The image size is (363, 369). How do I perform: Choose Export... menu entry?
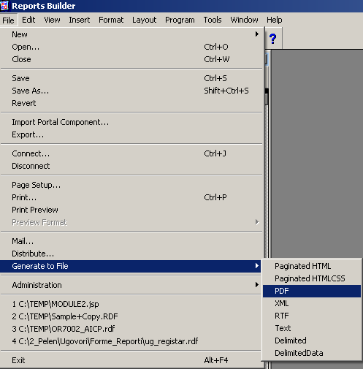point(131,134)
